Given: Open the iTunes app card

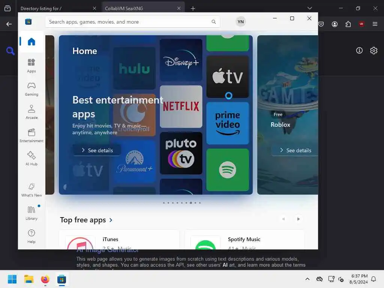Looking at the screenshot, I should [119, 240].
